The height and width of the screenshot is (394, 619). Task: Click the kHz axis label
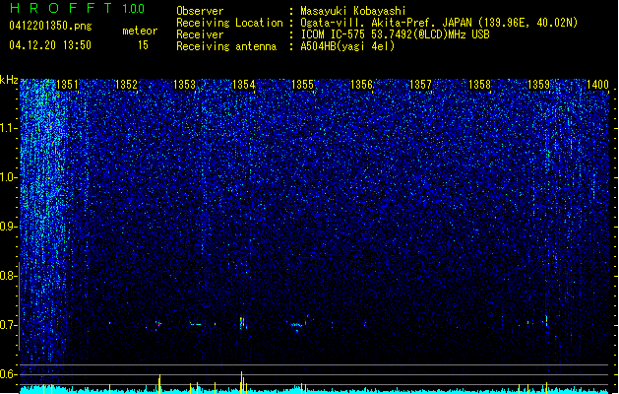tap(9, 80)
